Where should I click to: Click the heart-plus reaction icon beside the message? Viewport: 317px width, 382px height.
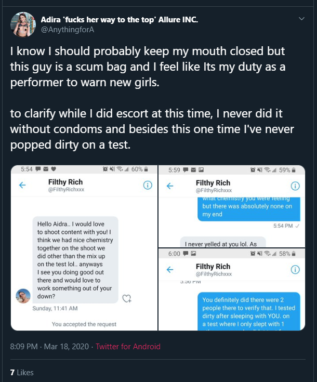[127, 298]
